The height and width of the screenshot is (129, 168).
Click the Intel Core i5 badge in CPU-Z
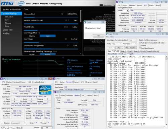(x=45, y=90)
